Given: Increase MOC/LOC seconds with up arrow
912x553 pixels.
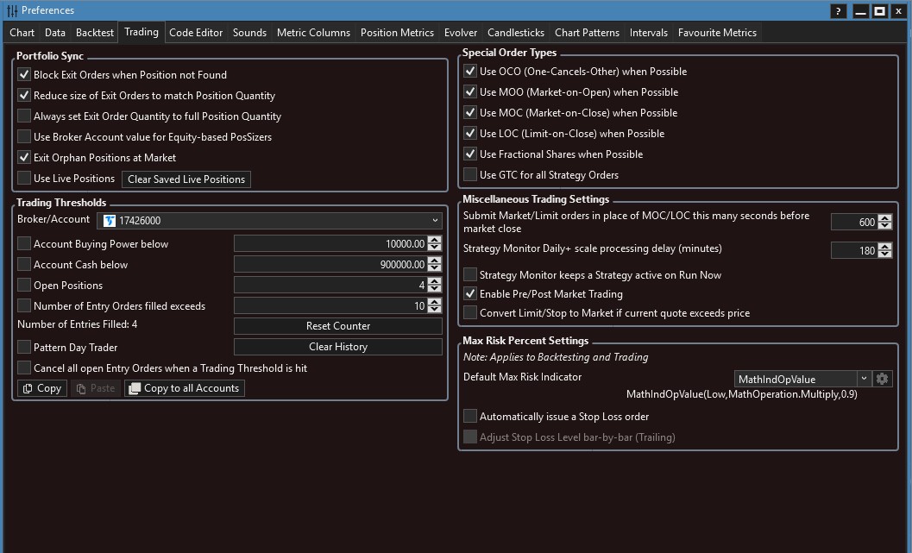Looking at the screenshot, I should [x=884, y=218].
